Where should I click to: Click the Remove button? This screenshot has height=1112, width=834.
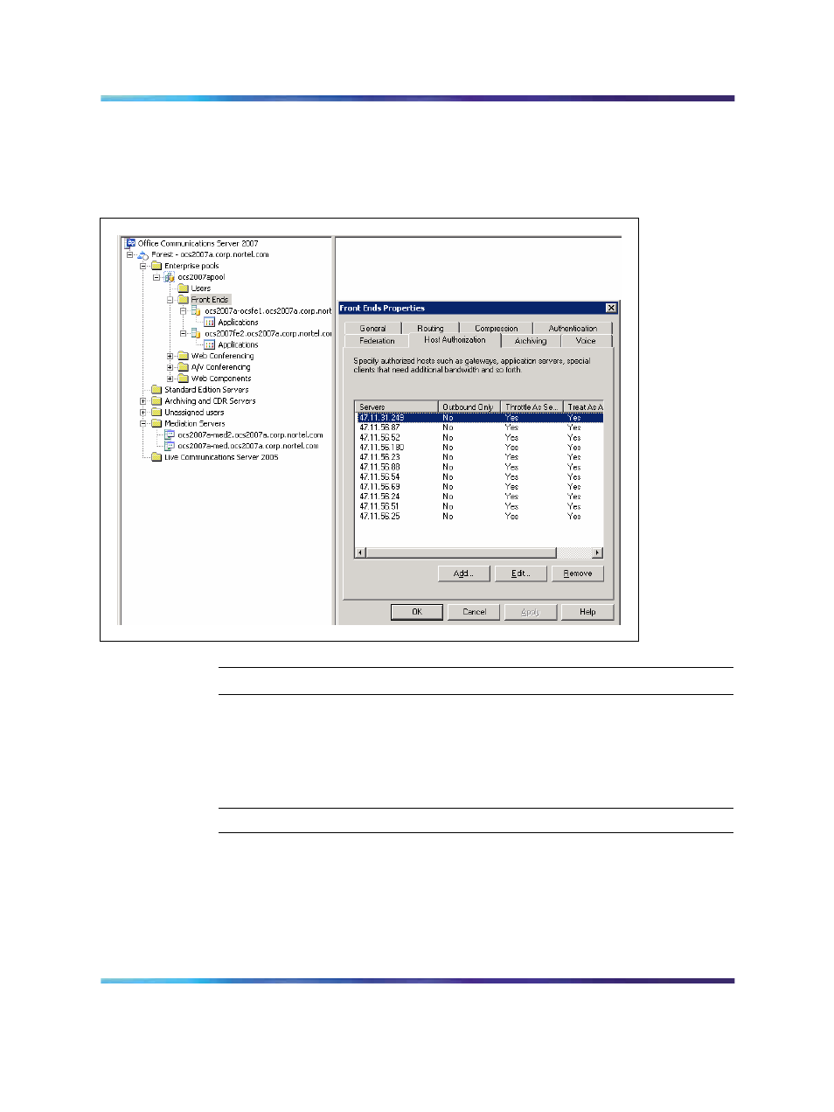[578, 573]
